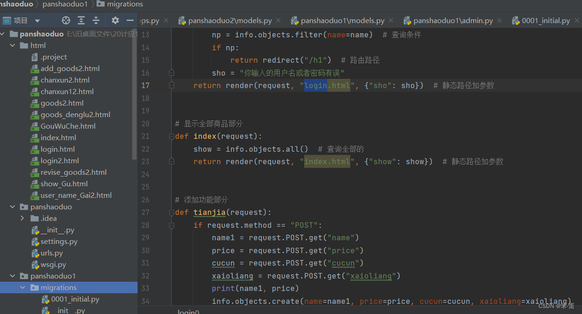
Task: Open the panshaoduo breadcrumb at the top
Action: [18, 4]
